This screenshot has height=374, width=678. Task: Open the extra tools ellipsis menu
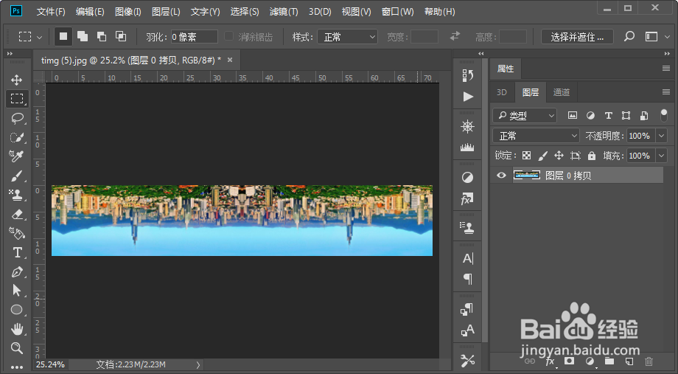(17, 367)
